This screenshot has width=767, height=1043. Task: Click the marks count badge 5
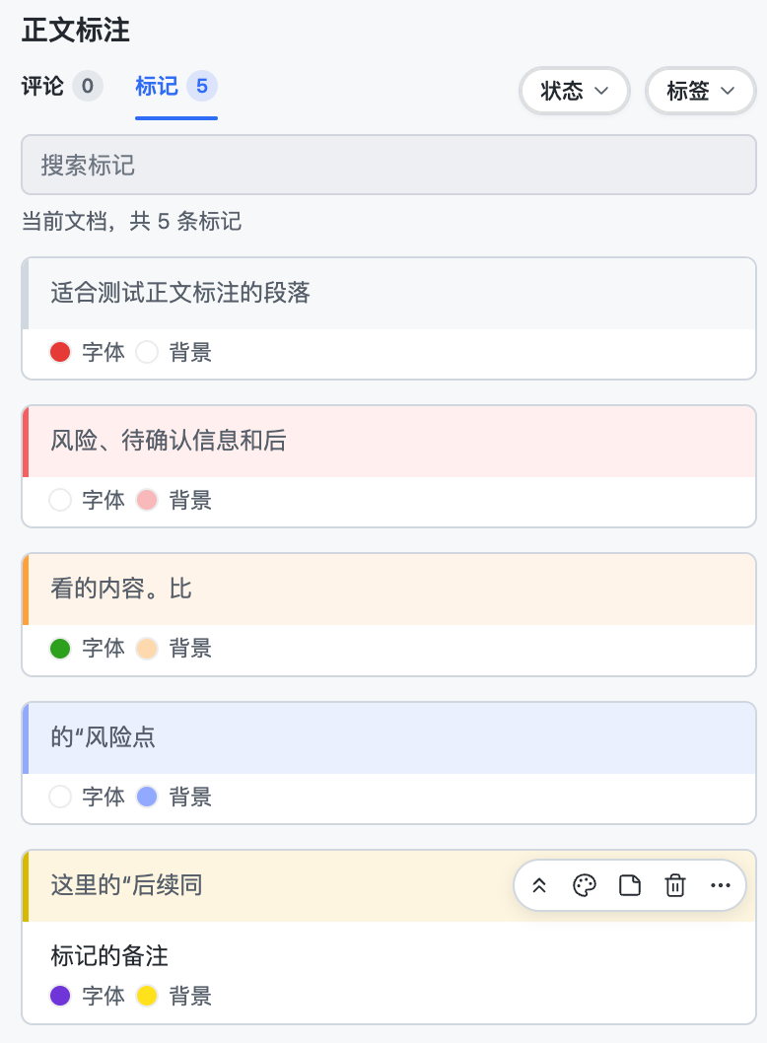(x=201, y=86)
